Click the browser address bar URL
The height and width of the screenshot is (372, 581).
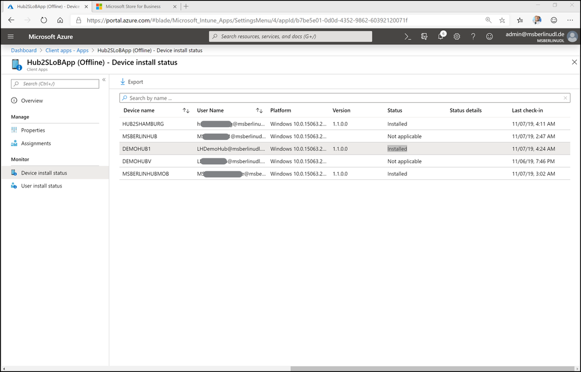click(x=247, y=20)
